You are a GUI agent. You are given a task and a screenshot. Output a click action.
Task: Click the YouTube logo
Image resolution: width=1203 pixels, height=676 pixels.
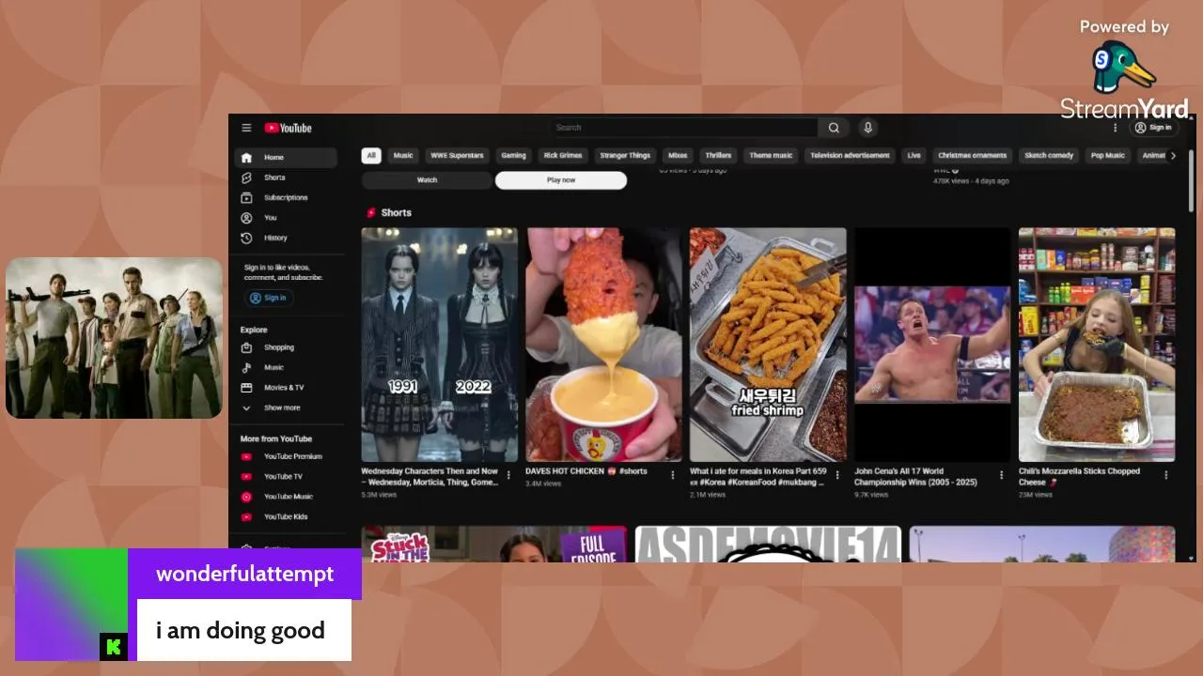coord(288,128)
